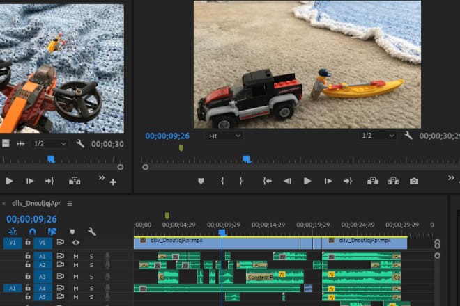
Task: Click Source monitor zoom scroll end handle
Action: [x=121, y=167]
